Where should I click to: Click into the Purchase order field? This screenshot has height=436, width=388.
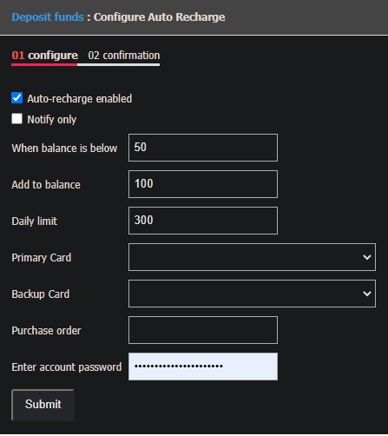point(203,330)
